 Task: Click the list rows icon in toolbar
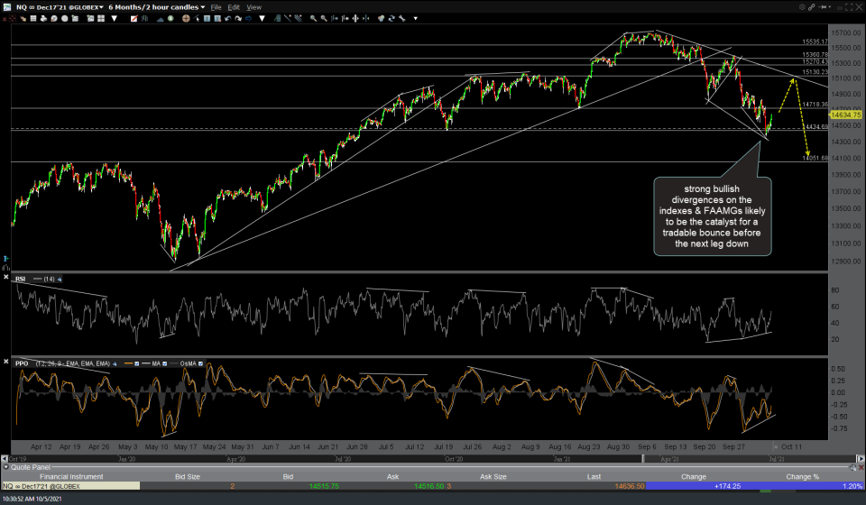coord(33,18)
